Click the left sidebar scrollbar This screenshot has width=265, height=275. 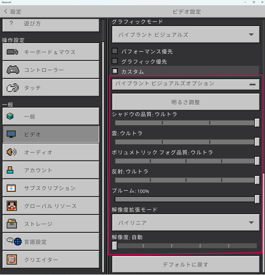pos(103,157)
